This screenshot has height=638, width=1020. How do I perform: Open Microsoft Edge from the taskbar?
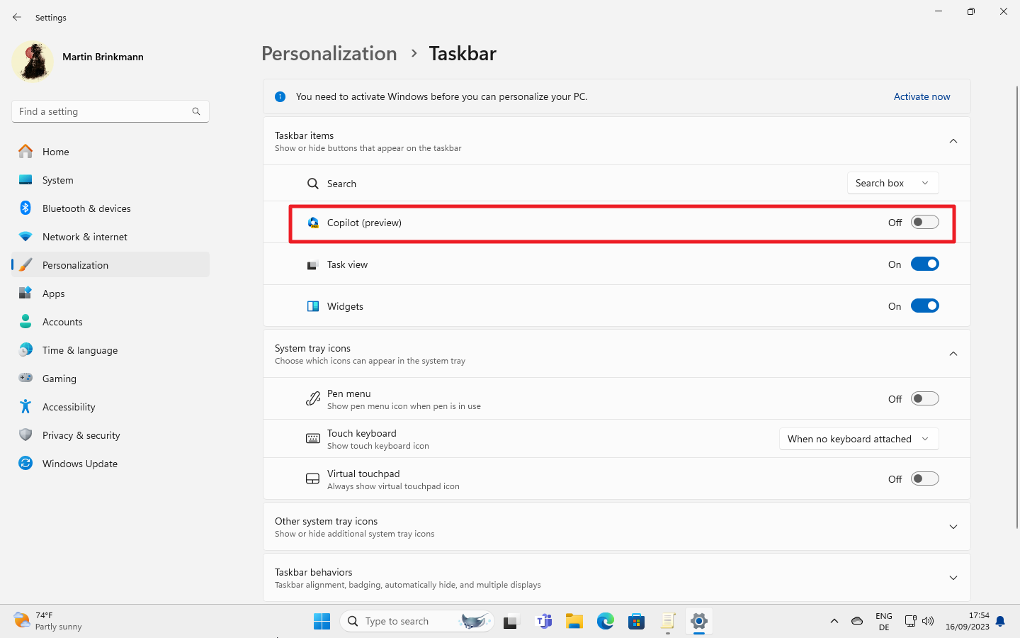click(606, 622)
